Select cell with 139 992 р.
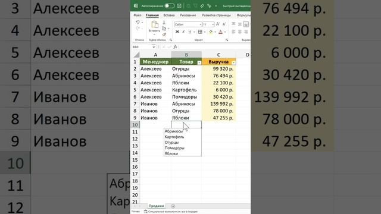Image resolution: width=381 pixels, height=214 pixels. click(218, 104)
